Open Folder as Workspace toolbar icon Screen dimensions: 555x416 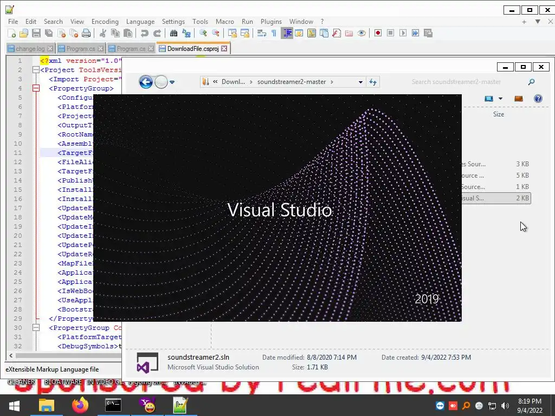[349, 33]
